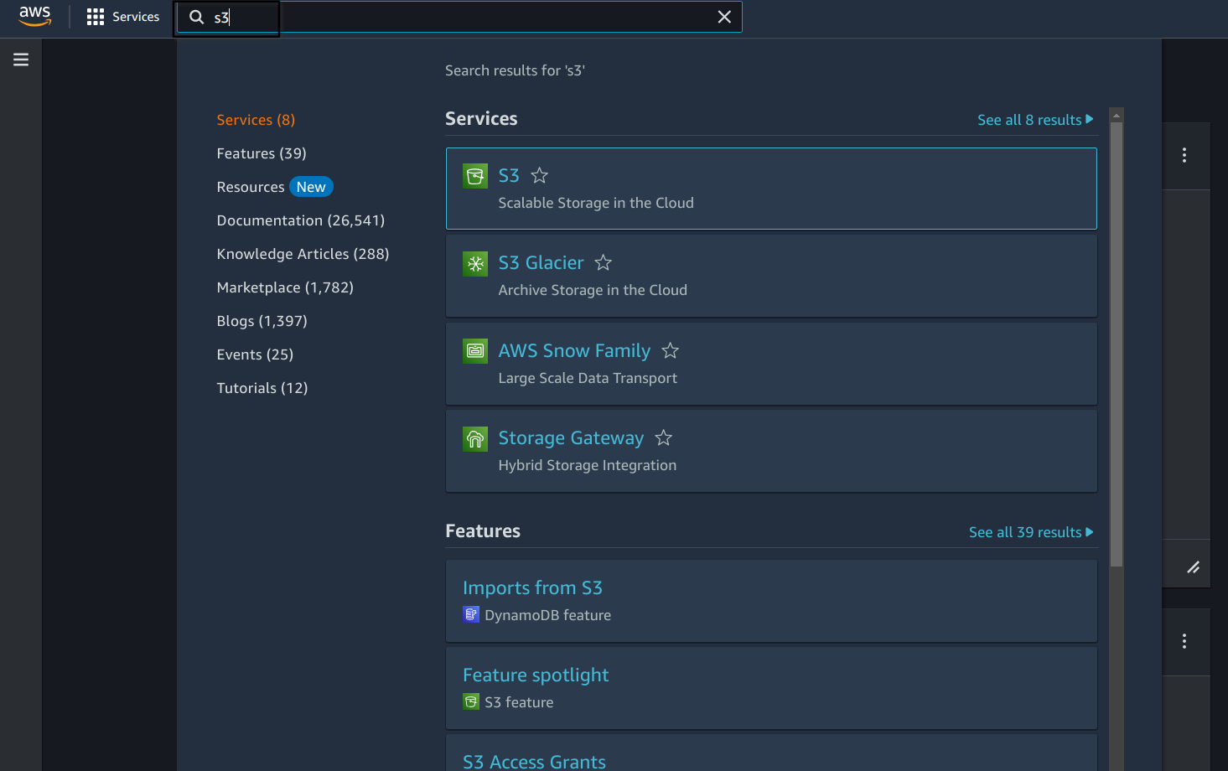The width and height of the screenshot is (1228, 771).
Task: Click the S3 Access Grants result
Action: [534, 760]
